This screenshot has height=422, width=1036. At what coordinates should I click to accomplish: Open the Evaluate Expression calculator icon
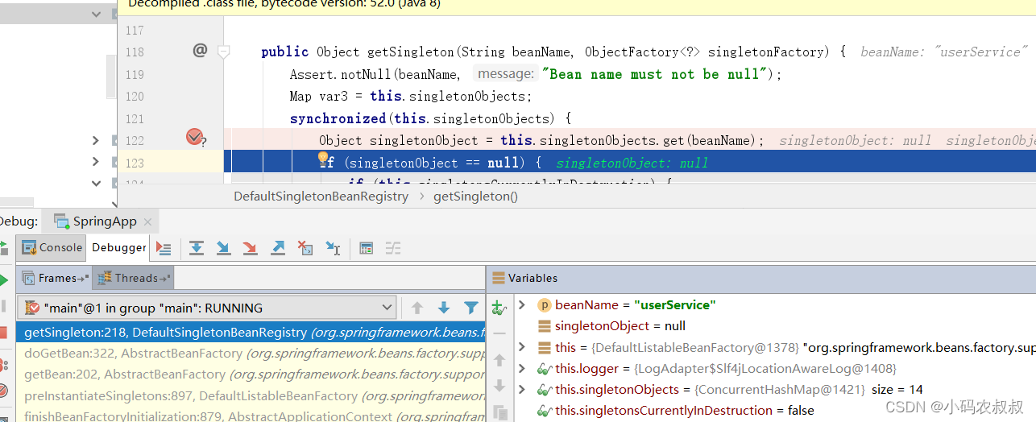[x=366, y=248]
